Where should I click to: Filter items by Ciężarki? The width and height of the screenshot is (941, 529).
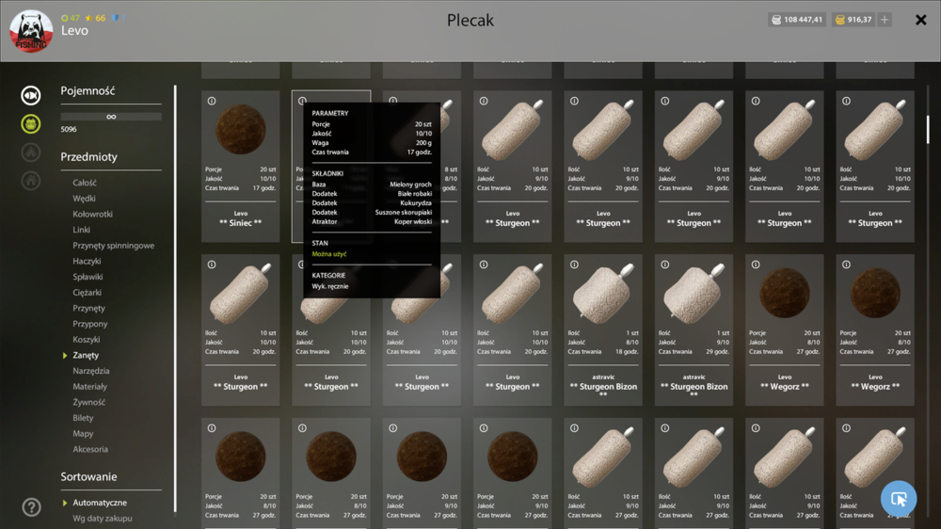tap(87, 293)
